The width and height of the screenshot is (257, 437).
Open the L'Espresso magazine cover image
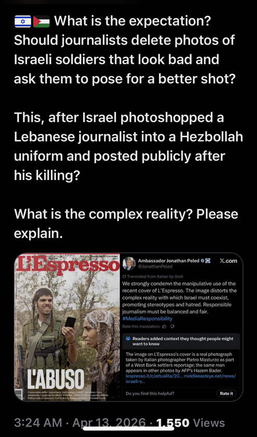point(67,327)
